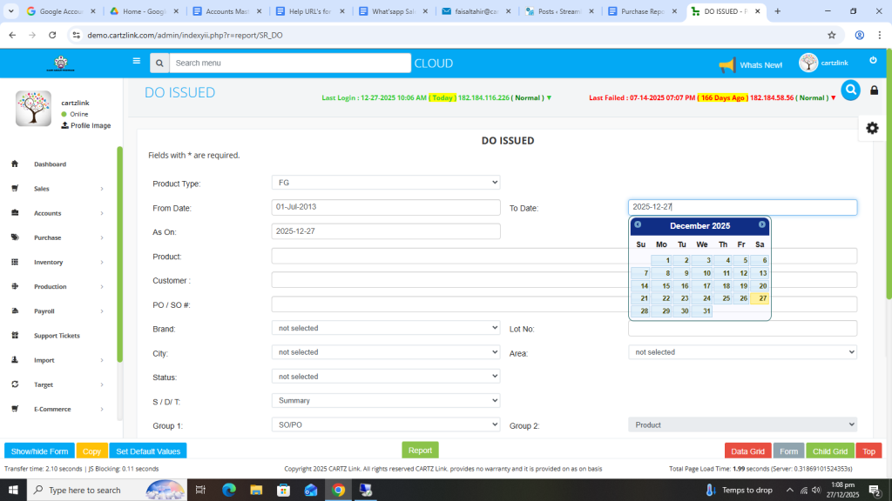Image resolution: width=892 pixels, height=501 pixels.
Task: Open the settings gear icon
Action: point(872,128)
